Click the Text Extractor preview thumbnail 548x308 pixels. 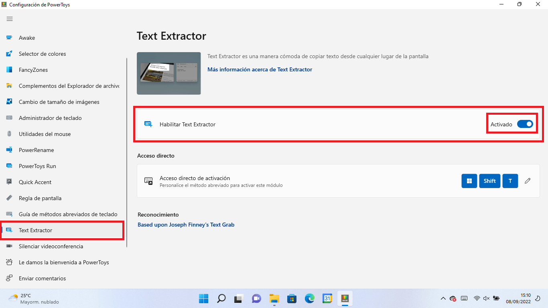pos(169,73)
